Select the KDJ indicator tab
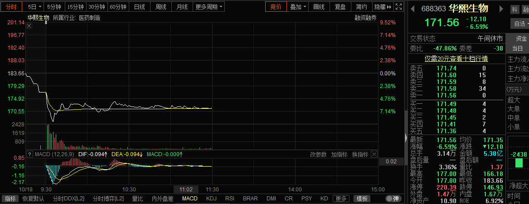The height and width of the screenshot is (204, 529). pyautogui.click(x=211, y=199)
